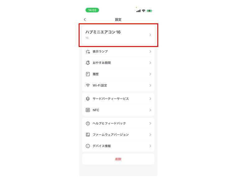This screenshot has width=240, height=191.
Task: Expand the ハブミニエアコン16 device name chevron
Action: pyautogui.click(x=150, y=35)
